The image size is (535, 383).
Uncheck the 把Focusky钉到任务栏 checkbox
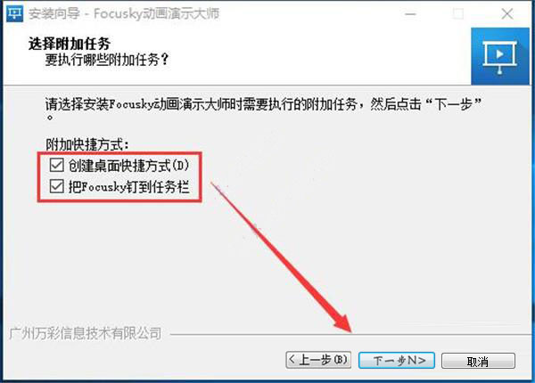click(x=57, y=186)
